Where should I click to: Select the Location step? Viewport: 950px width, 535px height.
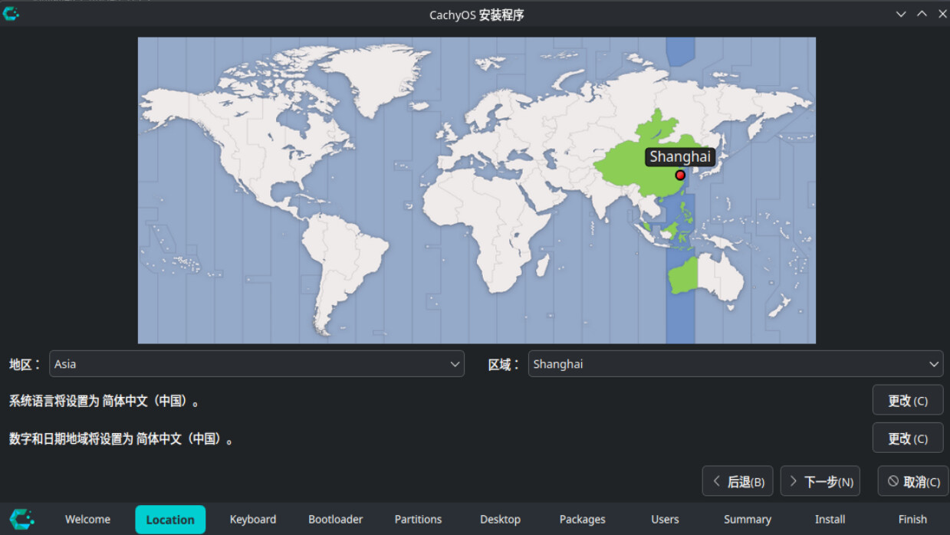170,520
